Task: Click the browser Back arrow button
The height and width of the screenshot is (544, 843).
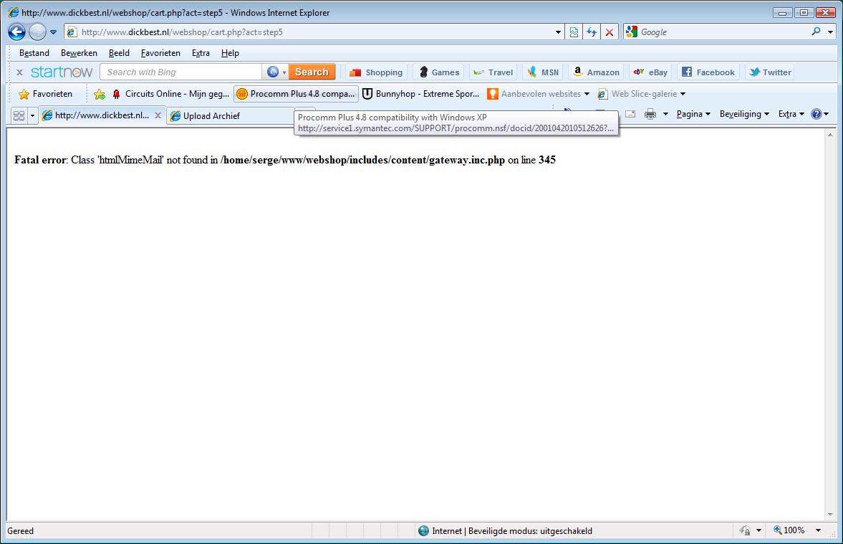Action: (16, 32)
